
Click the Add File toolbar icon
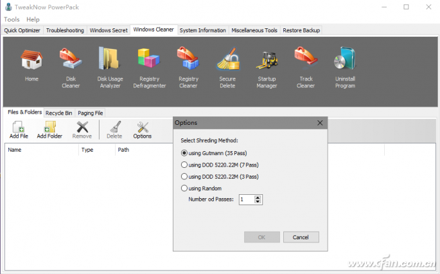tap(19, 130)
